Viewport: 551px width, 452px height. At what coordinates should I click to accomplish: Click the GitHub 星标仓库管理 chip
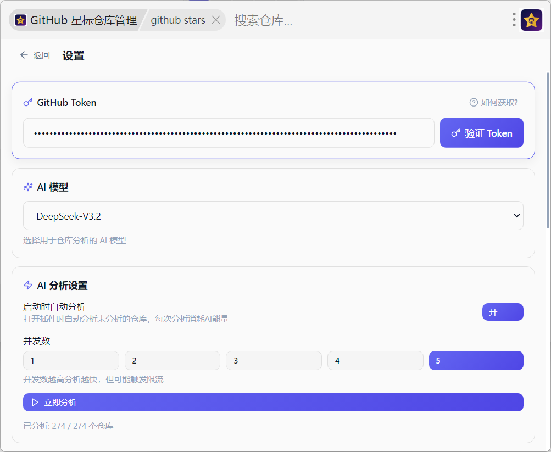[x=76, y=20]
